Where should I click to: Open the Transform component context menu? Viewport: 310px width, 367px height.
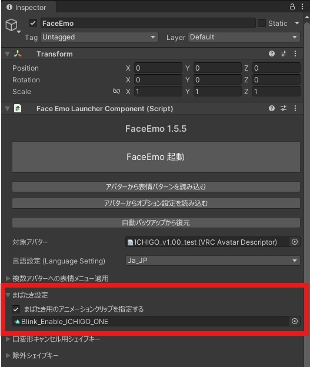coord(295,54)
